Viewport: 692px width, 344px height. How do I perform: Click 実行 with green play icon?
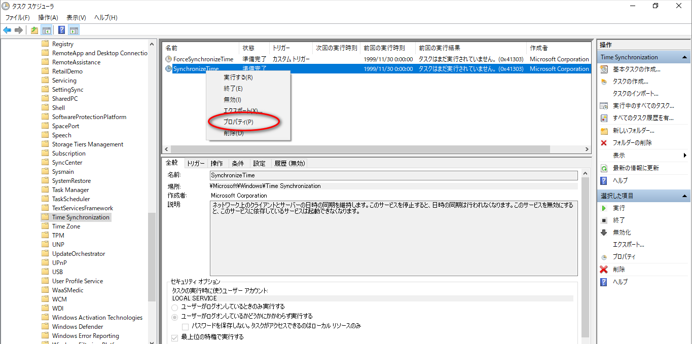[618, 208]
